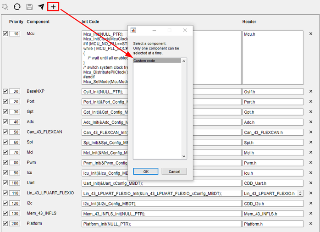Viewport: 320px width, 232px height.
Task: Click the Platform_Init init code field
Action: [161, 224]
